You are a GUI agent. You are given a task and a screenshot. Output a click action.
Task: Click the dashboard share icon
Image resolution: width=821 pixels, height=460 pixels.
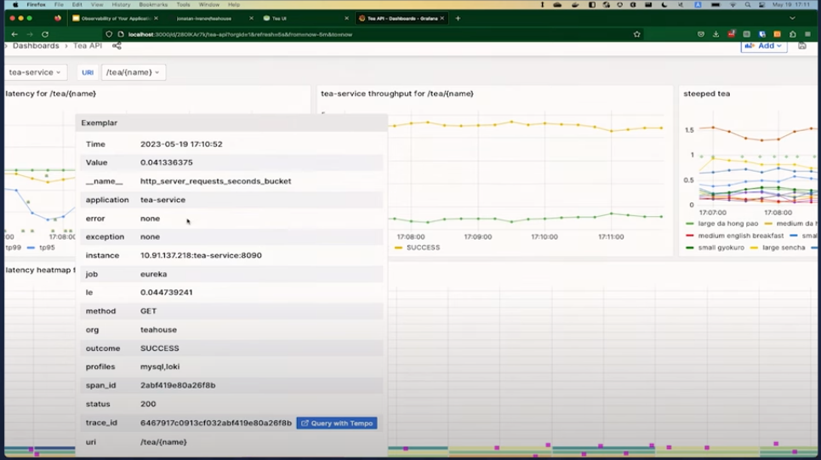pos(117,46)
